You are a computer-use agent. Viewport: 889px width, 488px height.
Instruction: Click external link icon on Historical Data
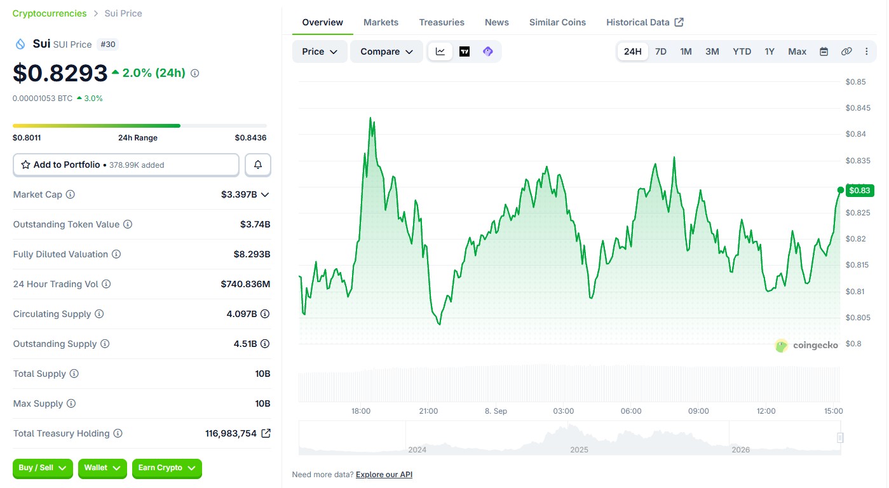click(x=679, y=22)
